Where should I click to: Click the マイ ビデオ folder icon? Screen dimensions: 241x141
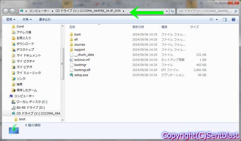point(14,67)
